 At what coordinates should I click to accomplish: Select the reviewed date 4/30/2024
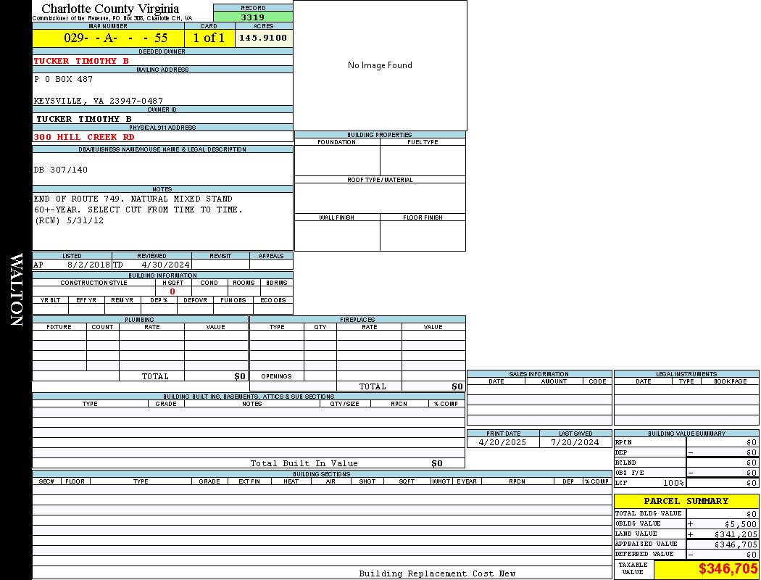pyautogui.click(x=165, y=265)
